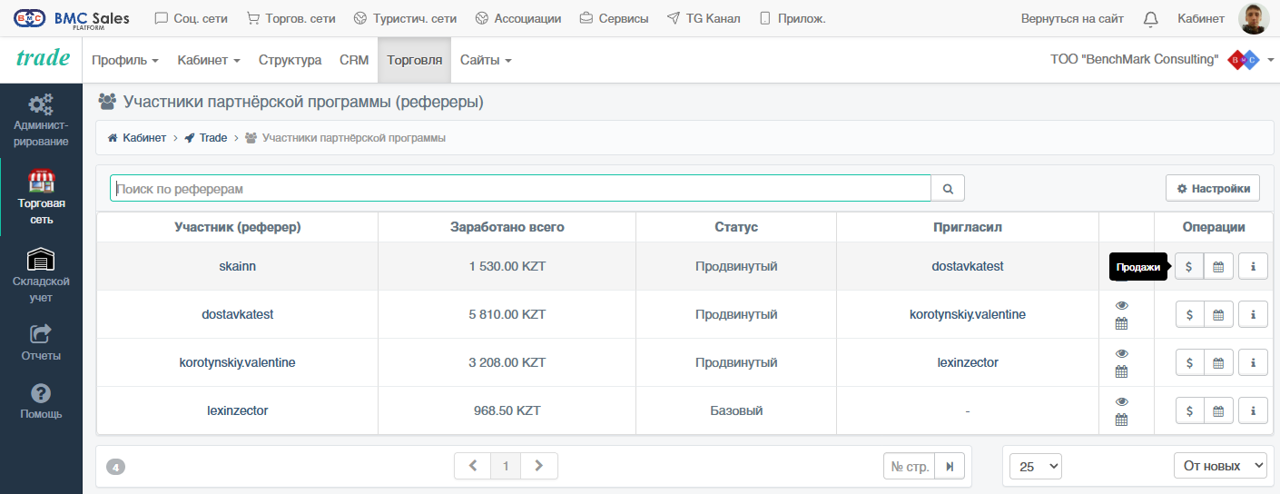Screen dimensions: 1280x494
Task: Click small calendar icon under eye, korotynskiy.valentine row
Action: click(1121, 371)
